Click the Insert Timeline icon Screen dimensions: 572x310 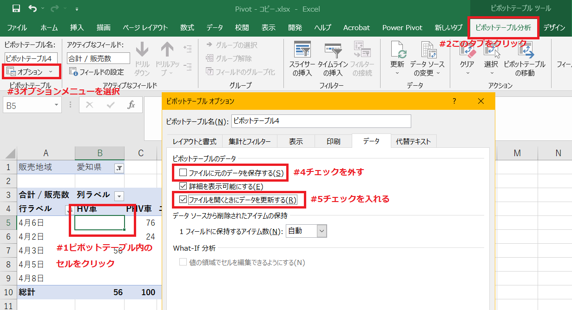[x=333, y=50]
